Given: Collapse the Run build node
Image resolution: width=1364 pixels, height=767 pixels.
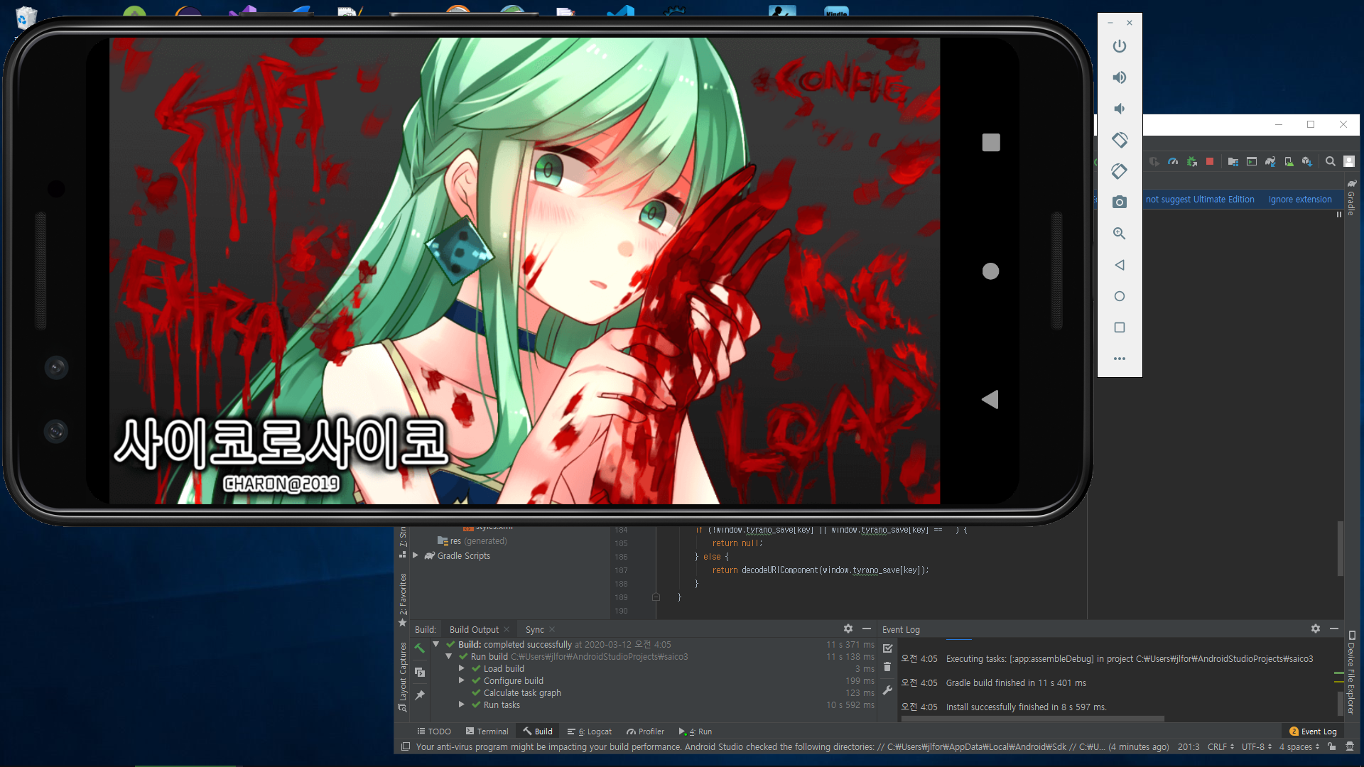Looking at the screenshot, I should click(x=449, y=656).
